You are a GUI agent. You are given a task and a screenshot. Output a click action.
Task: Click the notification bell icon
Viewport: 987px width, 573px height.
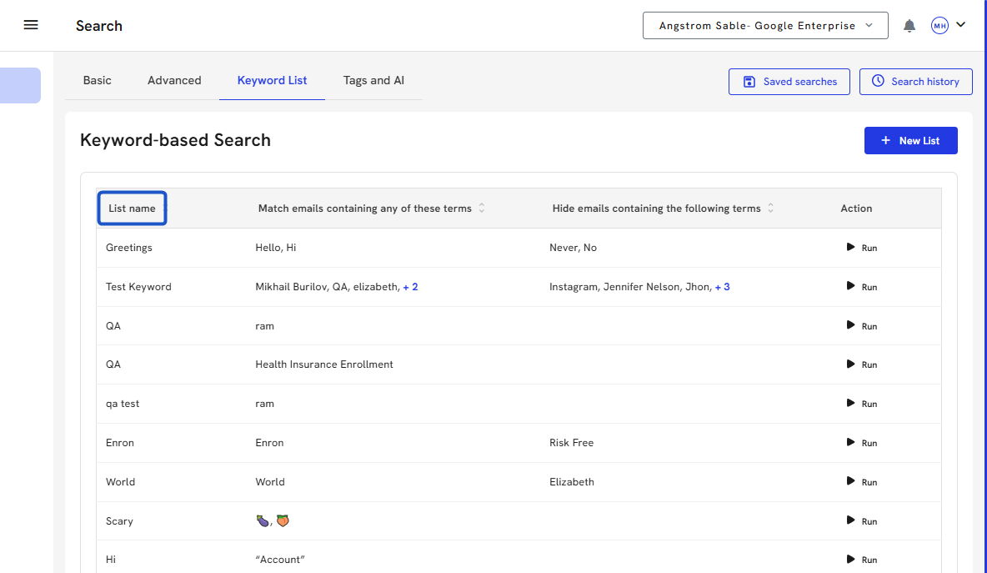tap(909, 26)
